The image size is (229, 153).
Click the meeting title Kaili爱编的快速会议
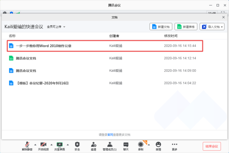click(x=24, y=27)
